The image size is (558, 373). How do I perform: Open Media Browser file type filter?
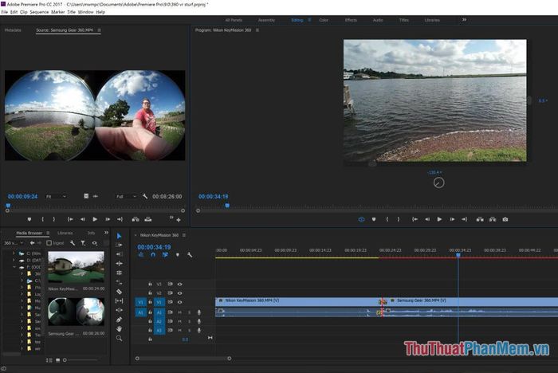point(83,243)
